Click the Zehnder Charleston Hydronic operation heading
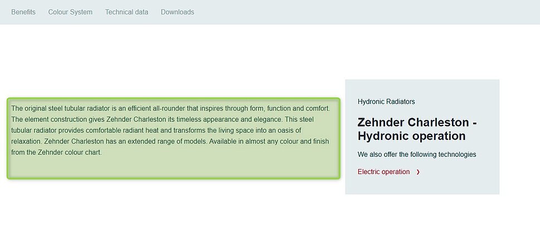 tap(416, 129)
